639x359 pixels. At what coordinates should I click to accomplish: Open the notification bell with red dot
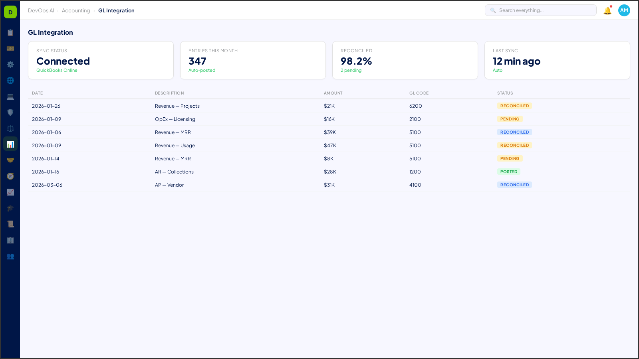607,10
